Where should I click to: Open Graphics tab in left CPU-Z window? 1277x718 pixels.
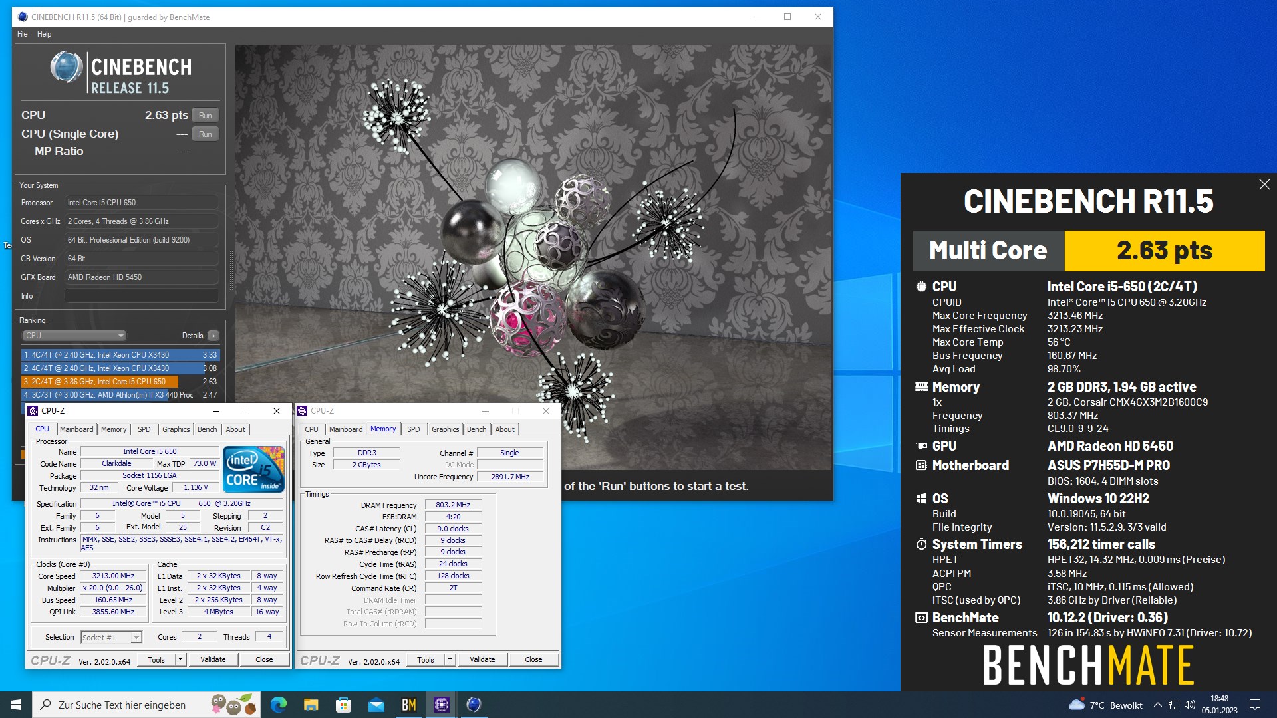(x=176, y=429)
